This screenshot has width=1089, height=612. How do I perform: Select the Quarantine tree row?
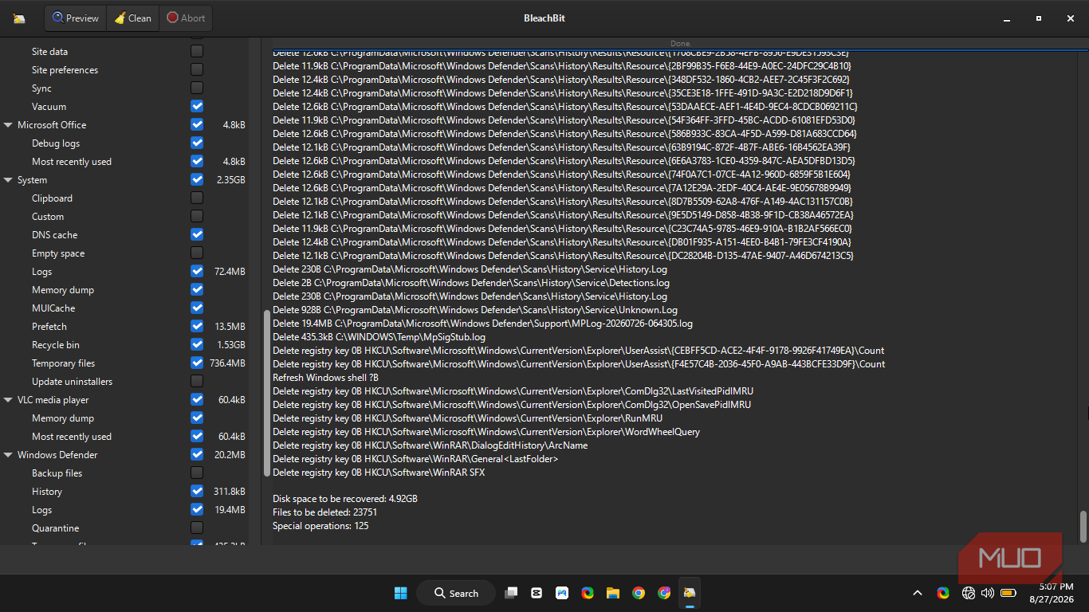tap(124, 528)
